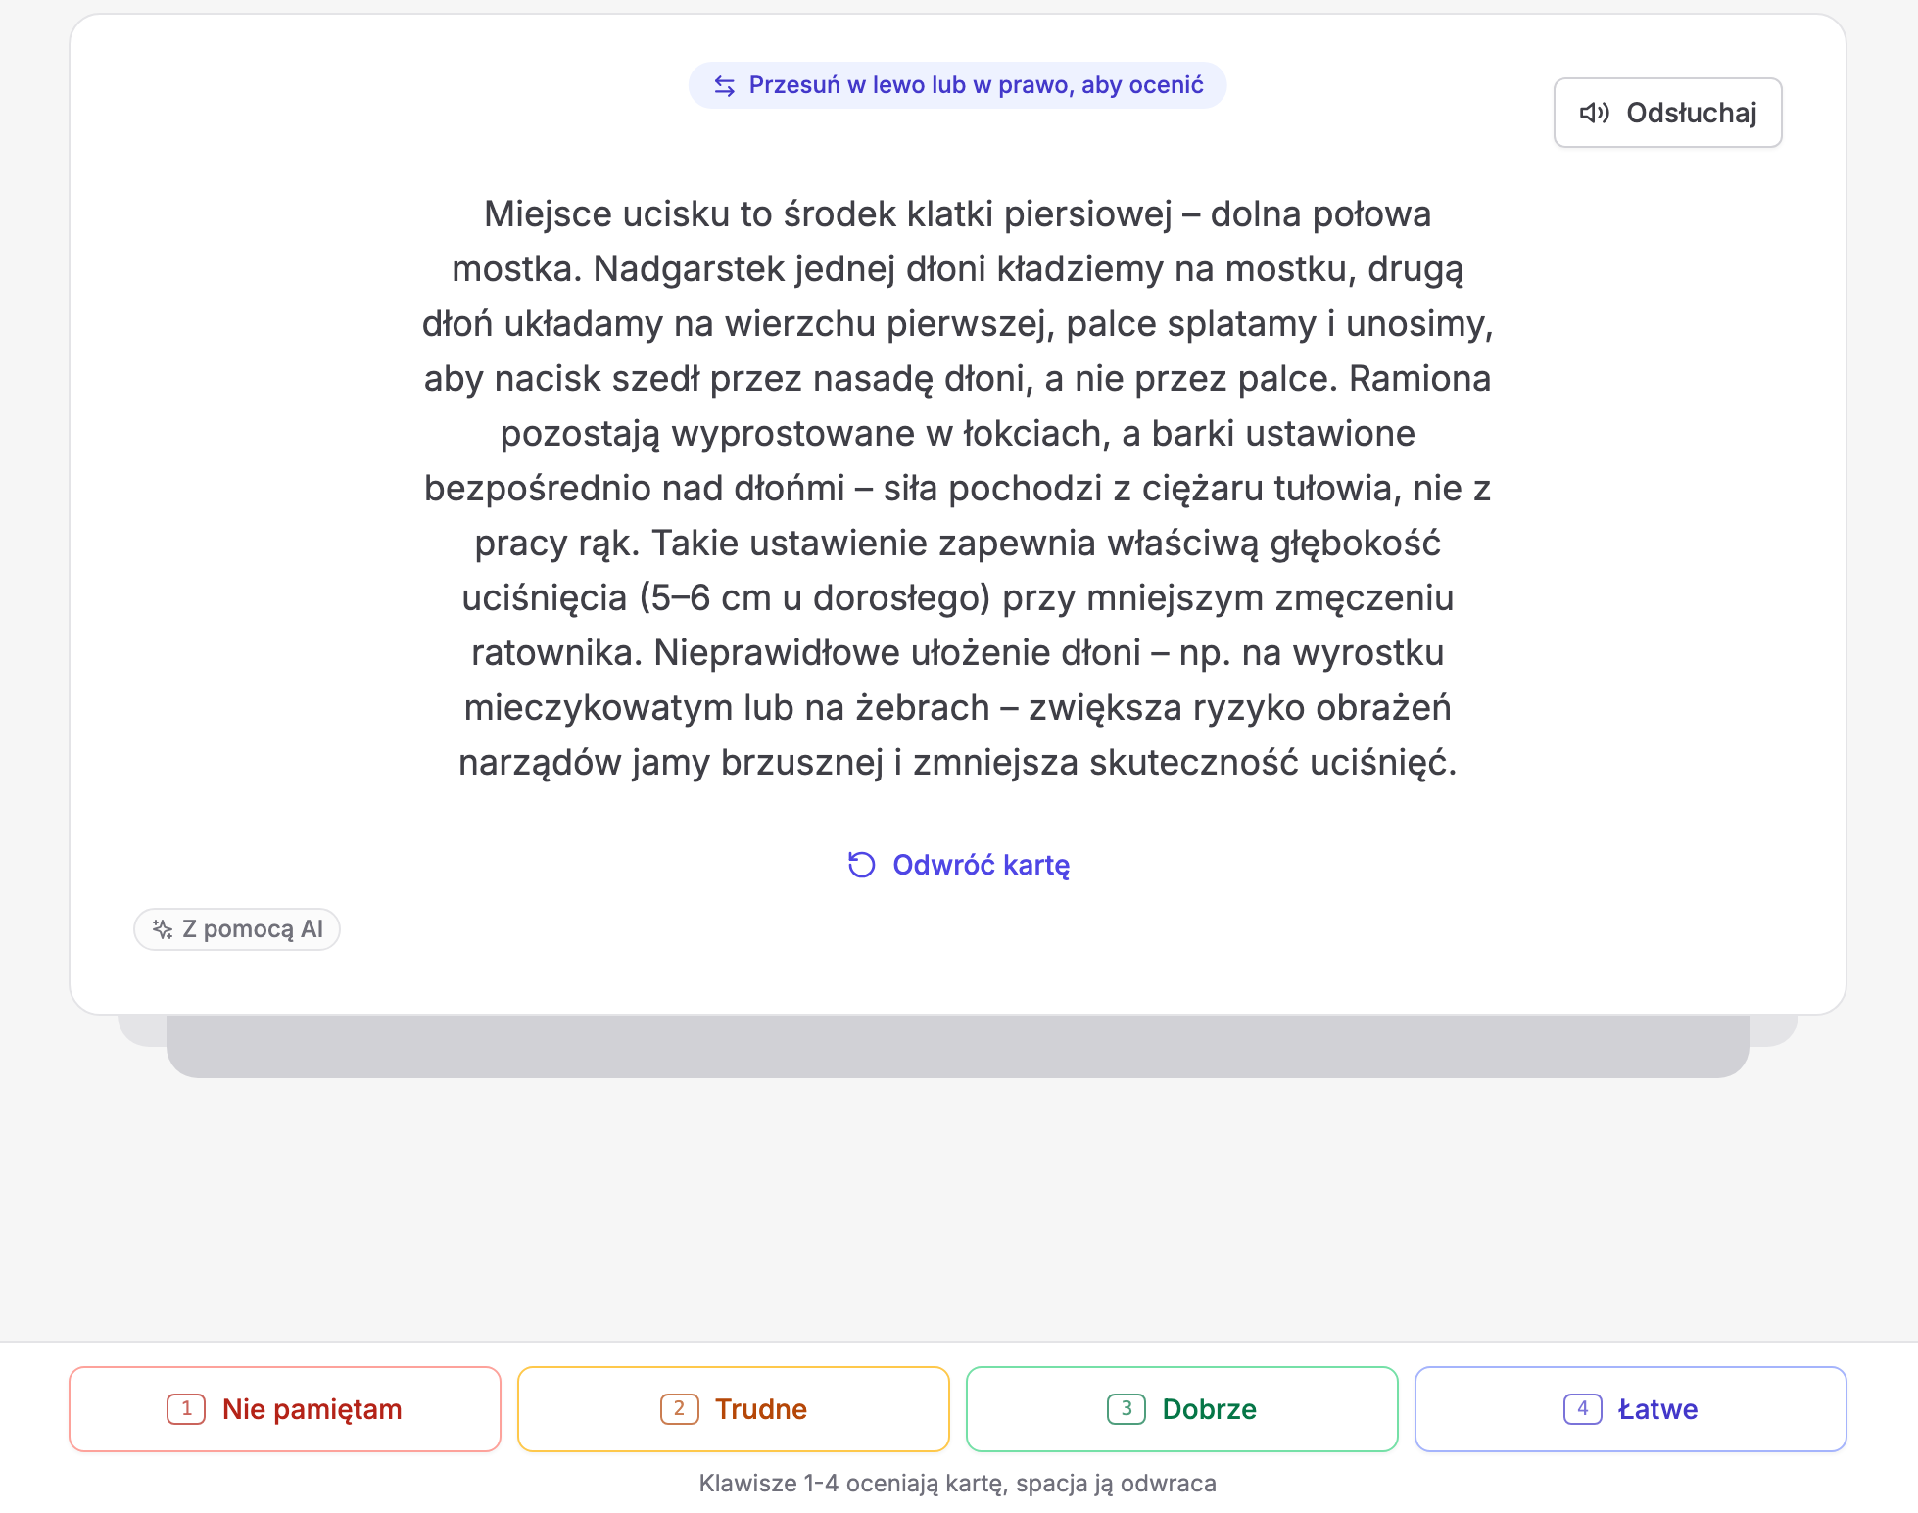Click the key 3 badge on Dobrze

pos(1127,1409)
